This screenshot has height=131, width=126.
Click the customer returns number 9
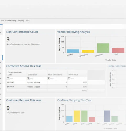(x=8, y=108)
